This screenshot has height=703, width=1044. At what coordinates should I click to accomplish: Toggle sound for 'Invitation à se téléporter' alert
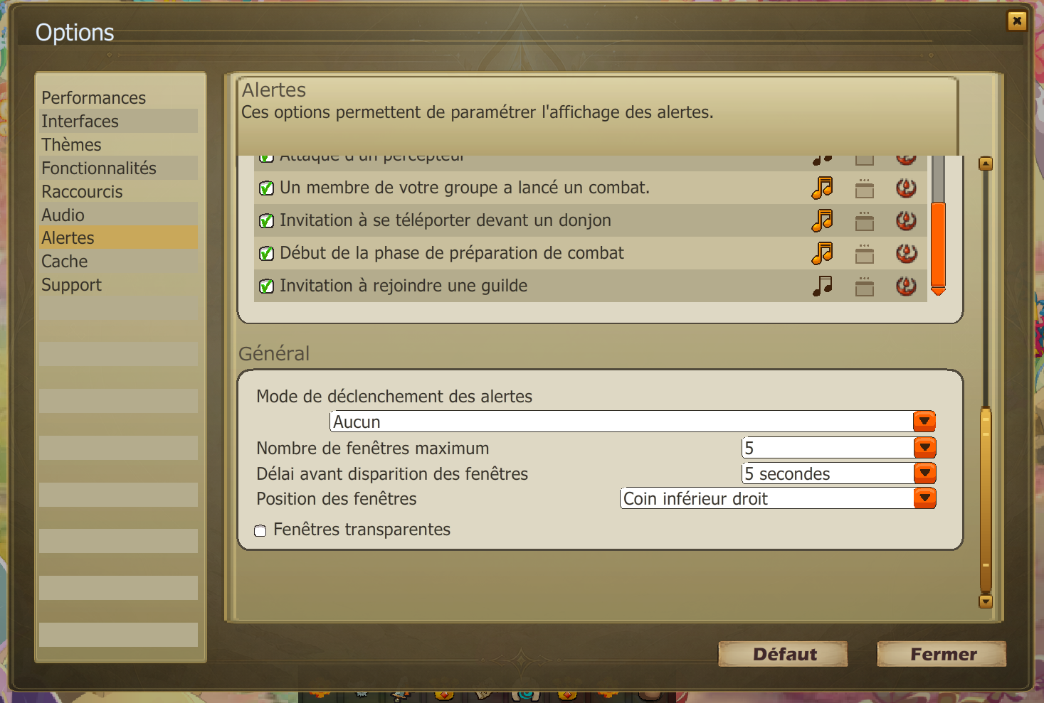pyautogui.click(x=822, y=220)
